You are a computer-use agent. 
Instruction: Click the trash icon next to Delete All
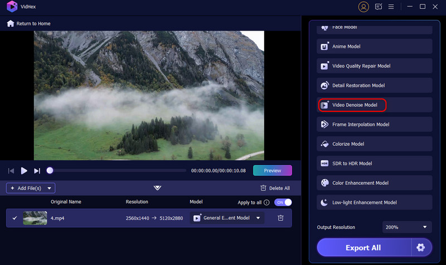[263, 188]
